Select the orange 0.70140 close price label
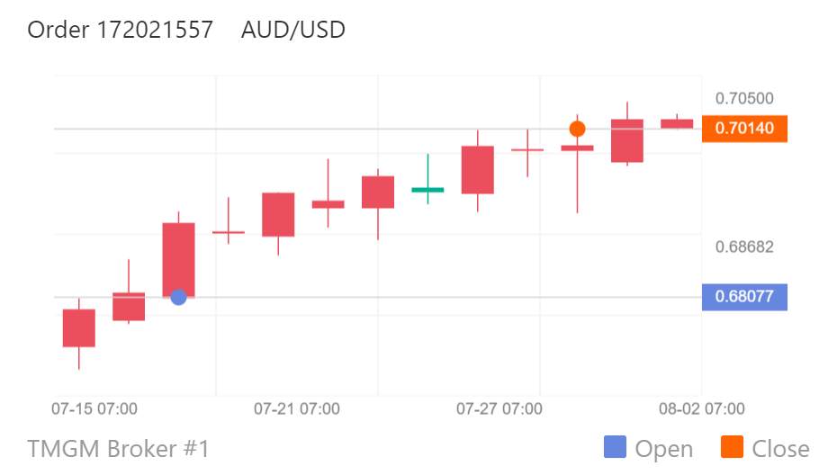The height and width of the screenshot is (475, 837). pos(744,129)
